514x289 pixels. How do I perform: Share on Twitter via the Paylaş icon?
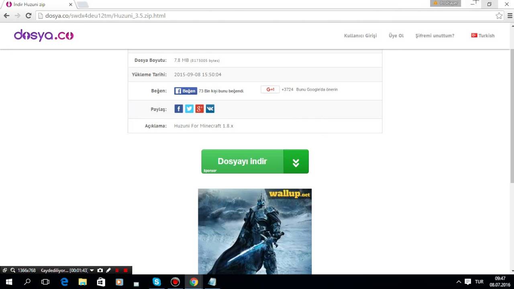coord(189,109)
